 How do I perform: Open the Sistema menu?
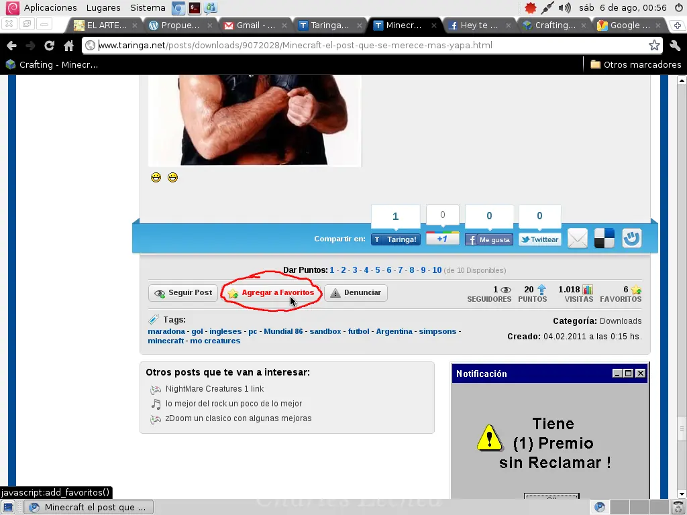point(148,7)
